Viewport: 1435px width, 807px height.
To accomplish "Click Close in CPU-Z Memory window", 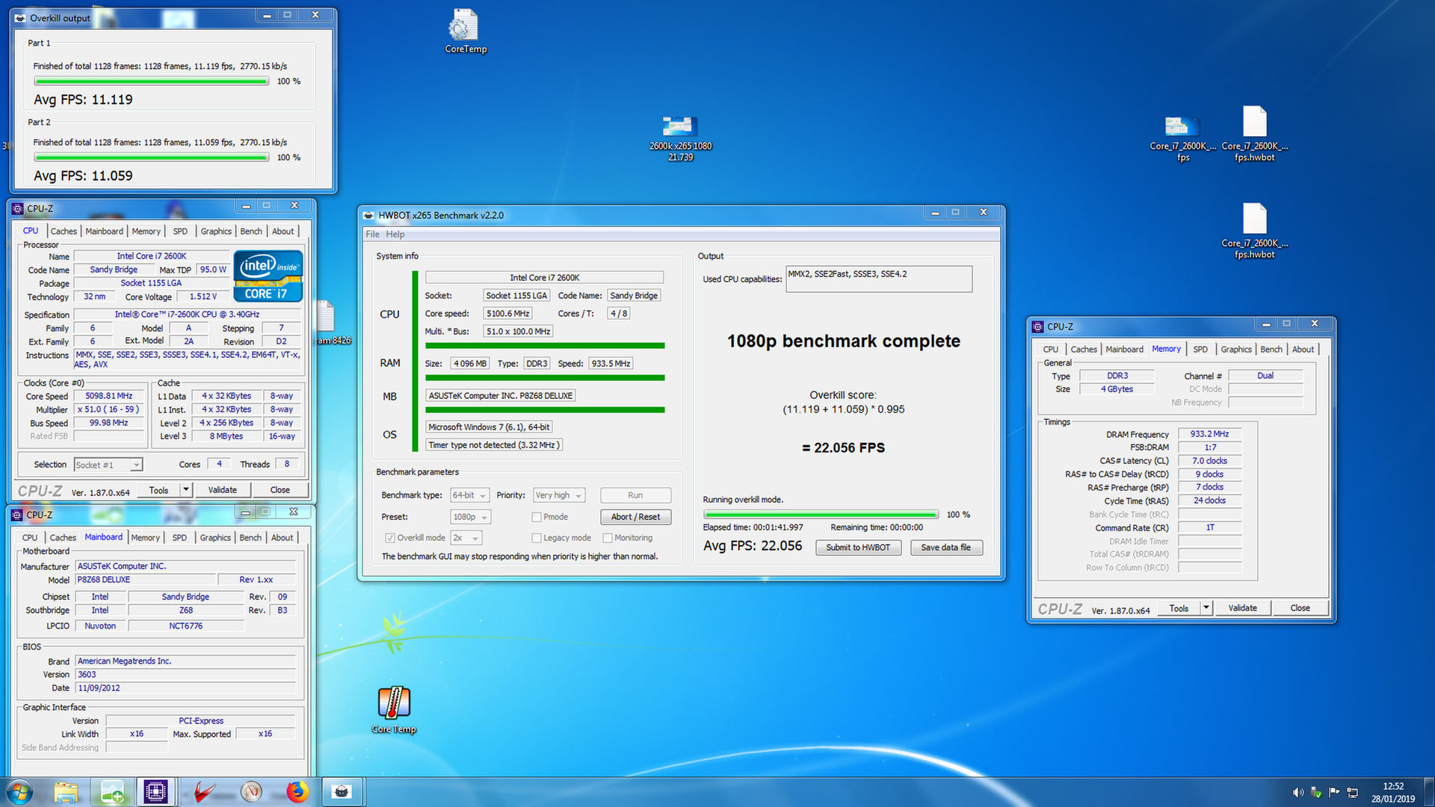I will coord(1300,608).
